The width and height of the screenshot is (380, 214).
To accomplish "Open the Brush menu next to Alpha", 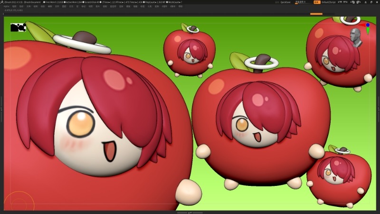I will pyautogui.click(x=14, y=6).
